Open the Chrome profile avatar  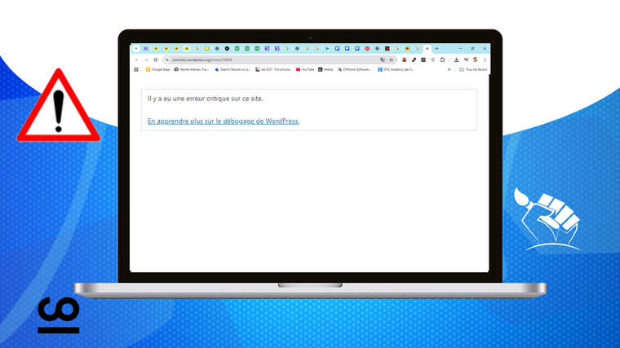pyautogui.click(x=476, y=60)
